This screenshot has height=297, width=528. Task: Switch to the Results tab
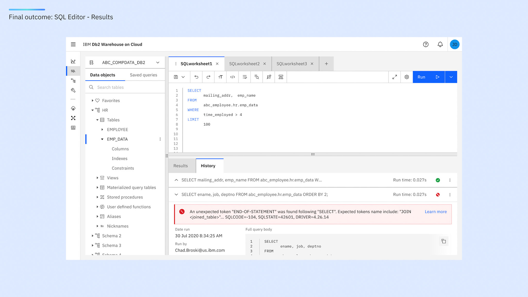tap(181, 166)
